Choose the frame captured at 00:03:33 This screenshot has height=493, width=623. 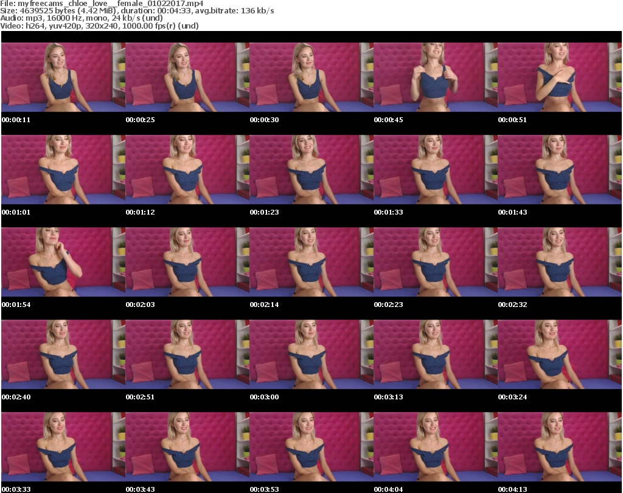tap(63, 447)
